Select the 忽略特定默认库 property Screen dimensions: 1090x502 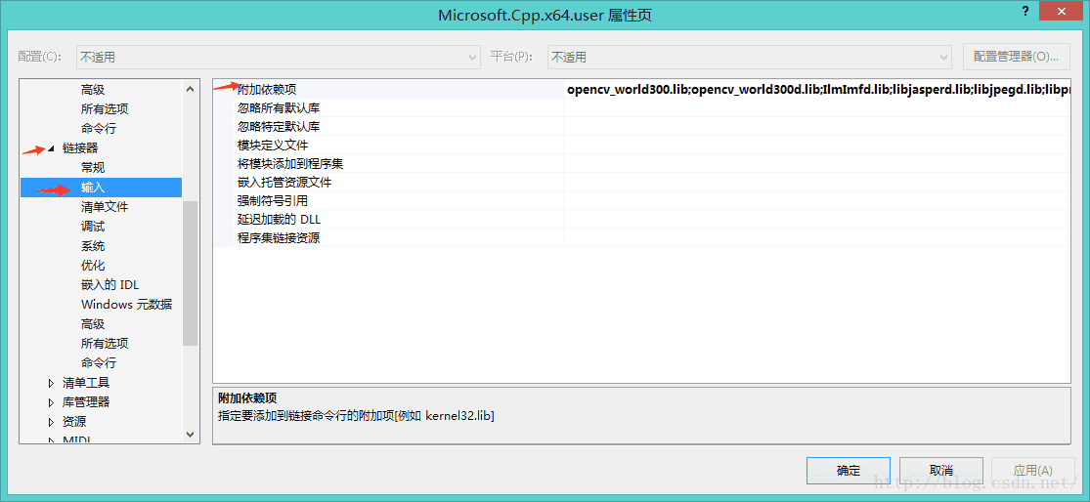point(279,126)
